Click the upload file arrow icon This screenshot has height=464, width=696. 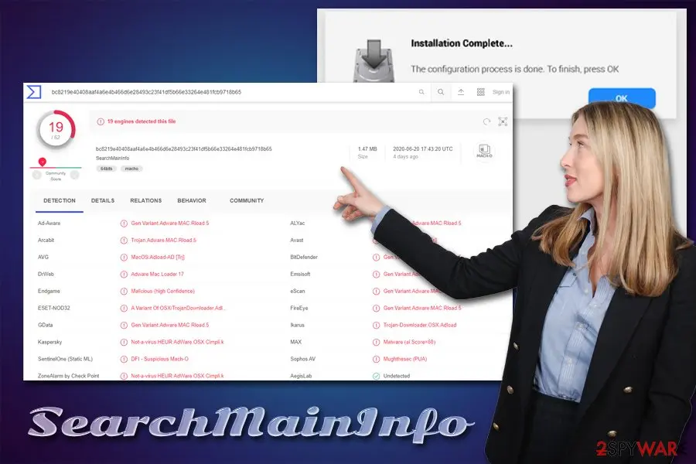pyautogui.click(x=461, y=92)
